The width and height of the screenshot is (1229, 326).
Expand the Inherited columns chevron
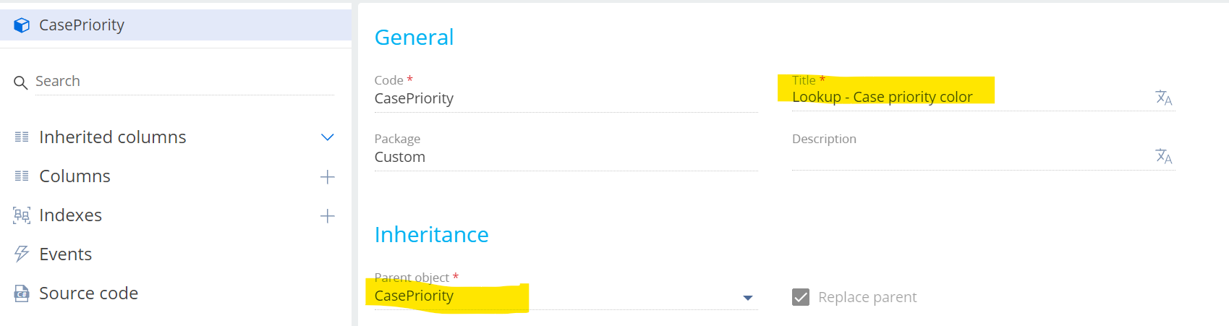(327, 137)
